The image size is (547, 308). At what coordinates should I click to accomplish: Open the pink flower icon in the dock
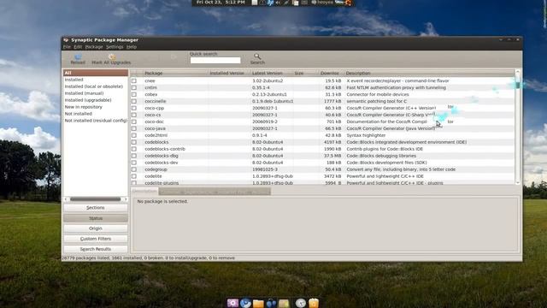(232, 303)
